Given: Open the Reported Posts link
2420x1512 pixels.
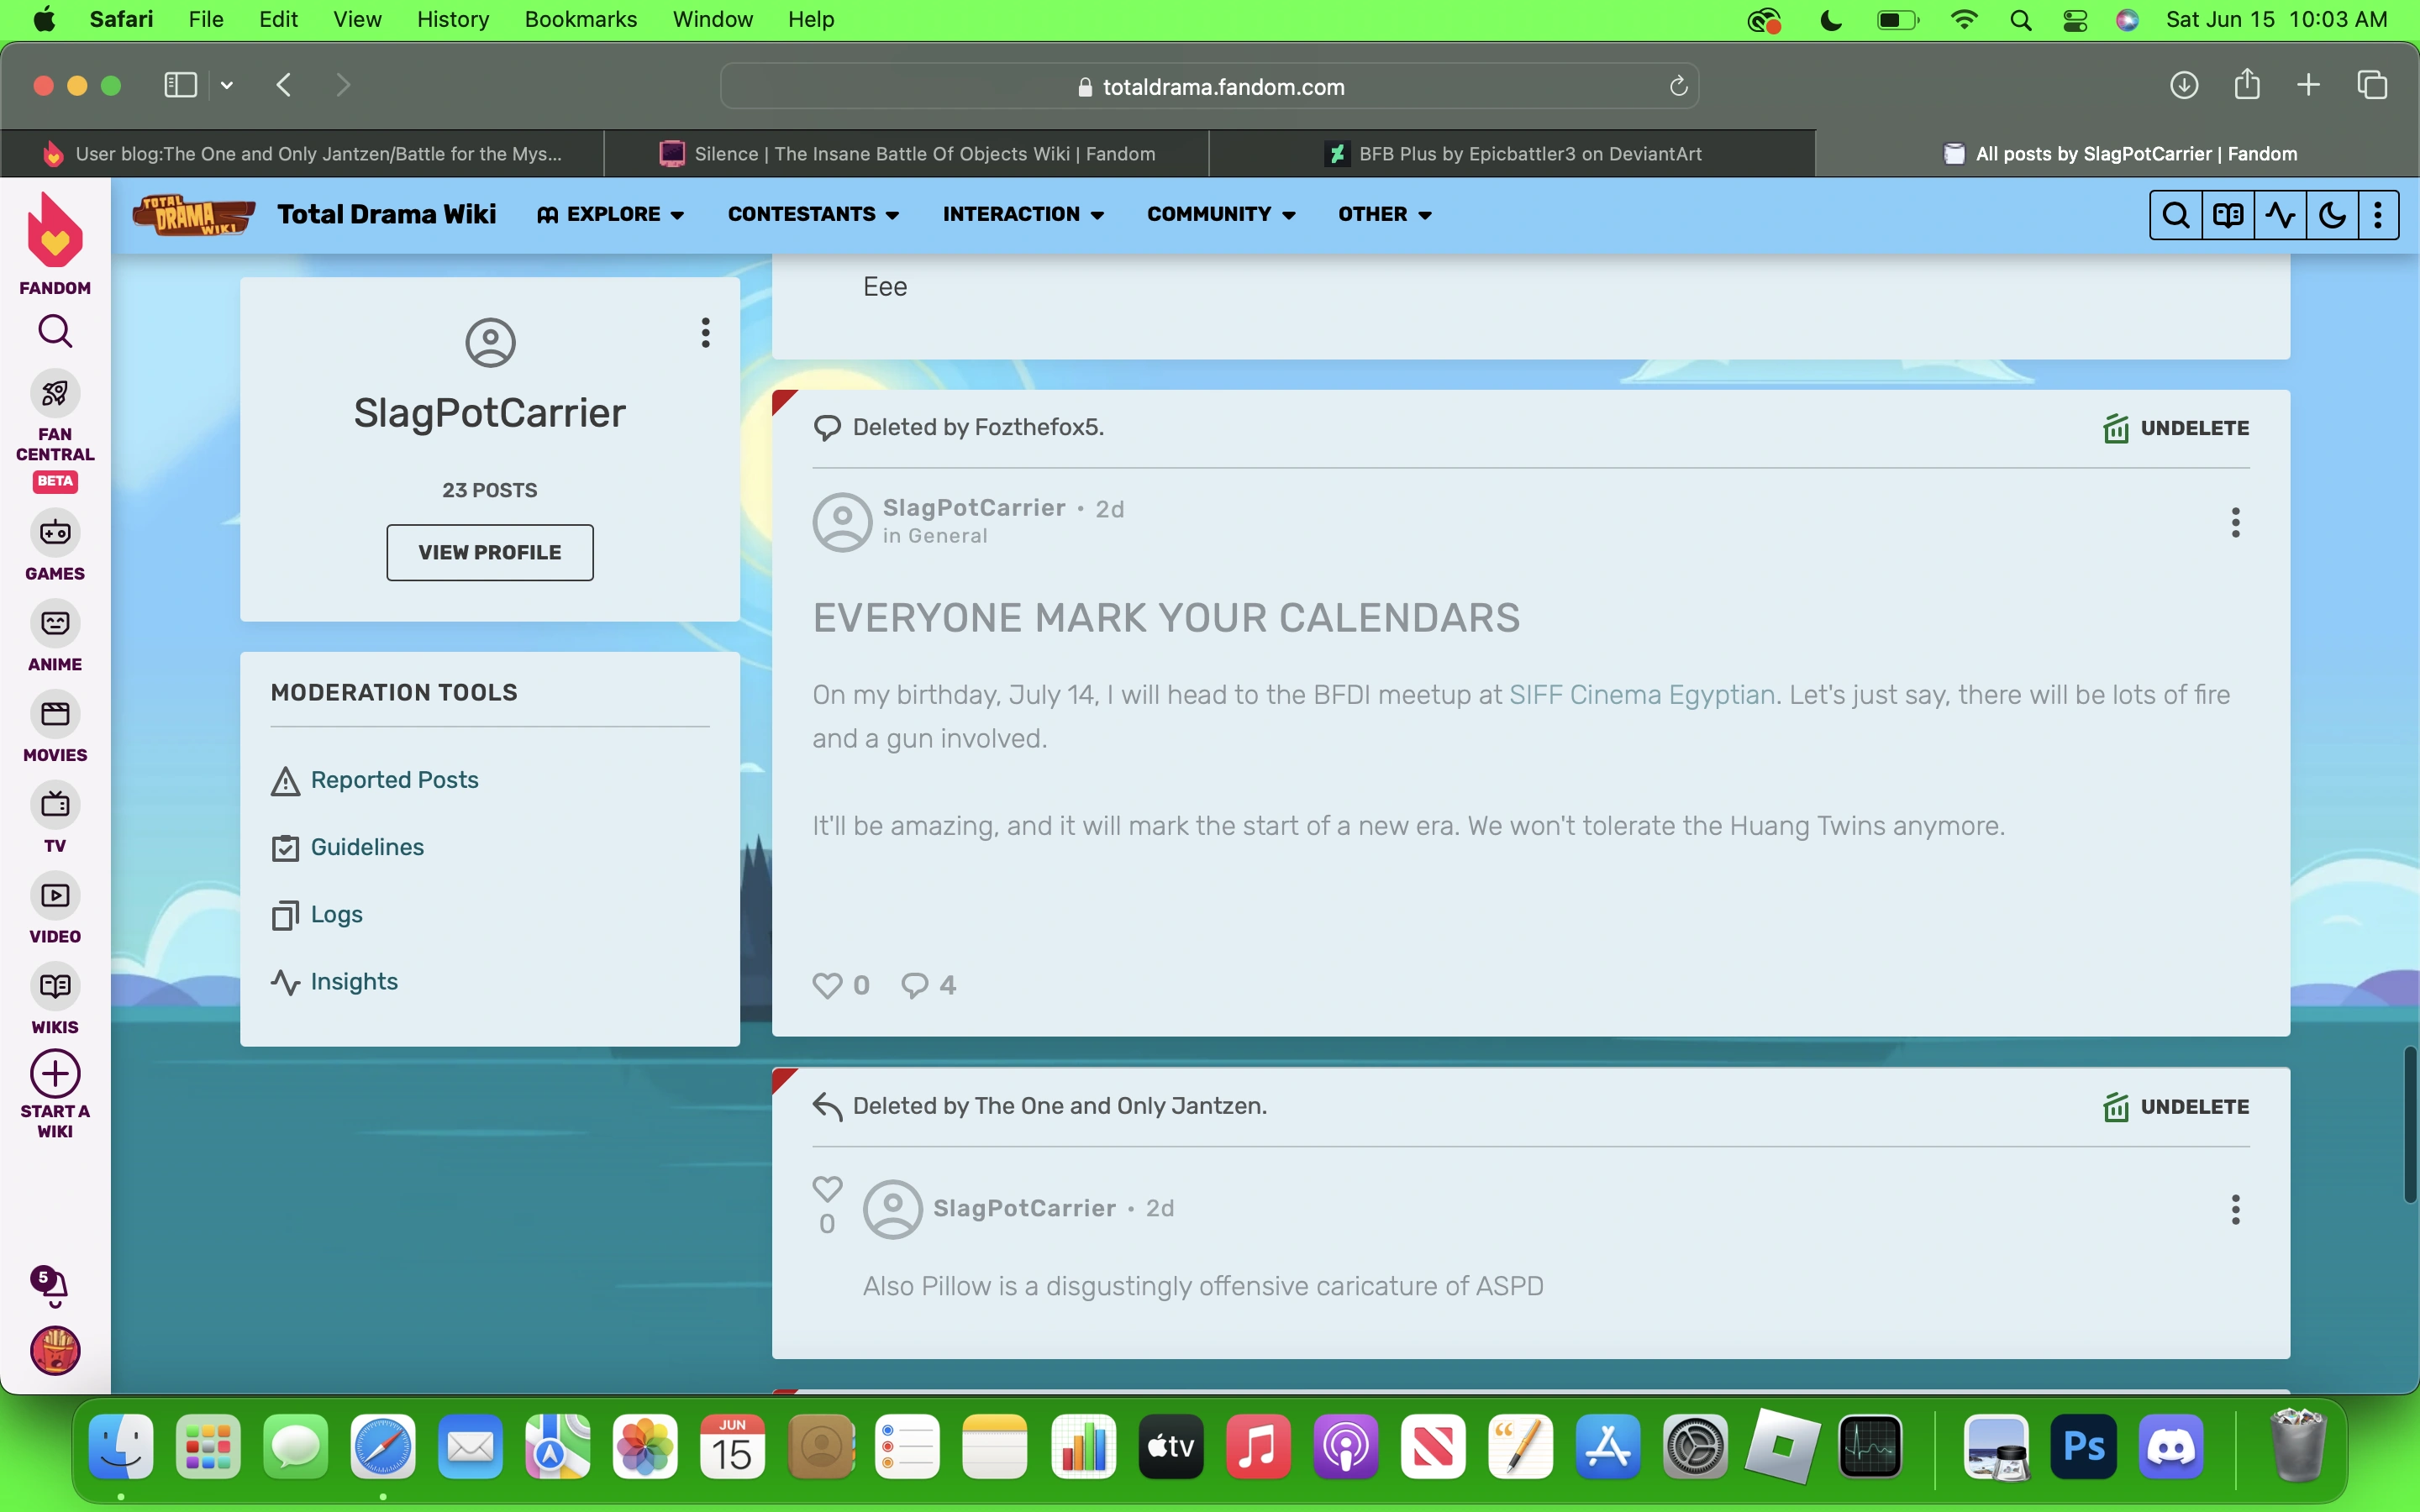Looking at the screenshot, I should [x=394, y=780].
